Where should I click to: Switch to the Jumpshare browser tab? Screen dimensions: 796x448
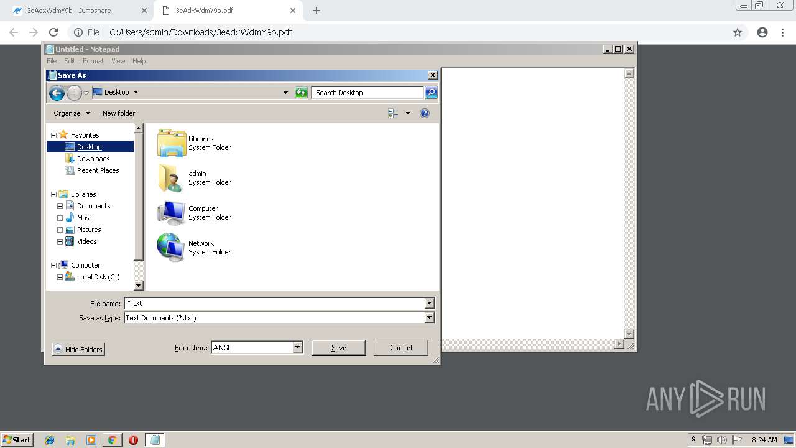click(76, 11)
